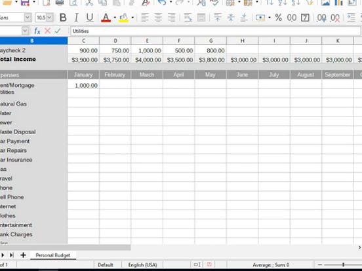The width and height of the screenshot is (362, 271).
Task: Click in the formula bar showing Utilities
Action: (x=215, y=31)
